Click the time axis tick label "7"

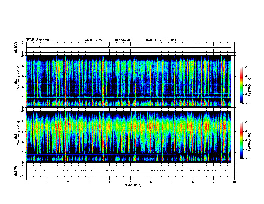click(x=172, y=182)
